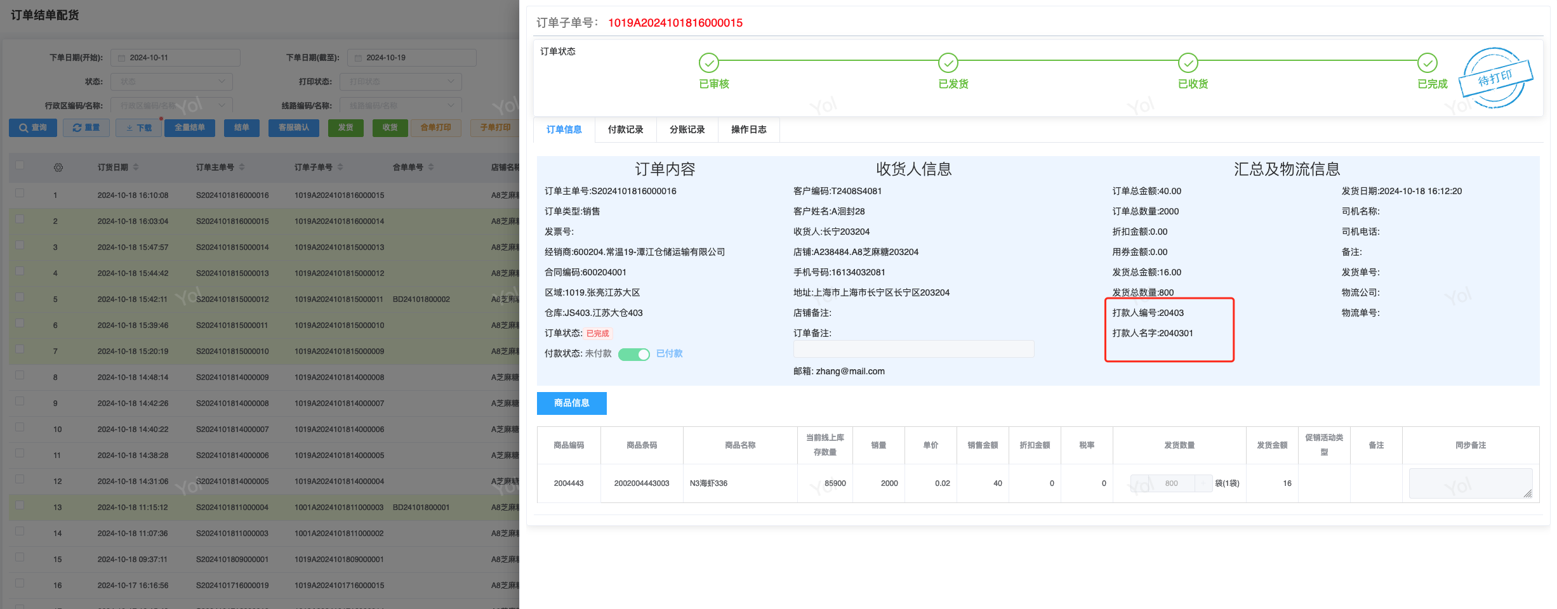
Task: Check the select-all checkbox in table header
Action: coord(20,166)
